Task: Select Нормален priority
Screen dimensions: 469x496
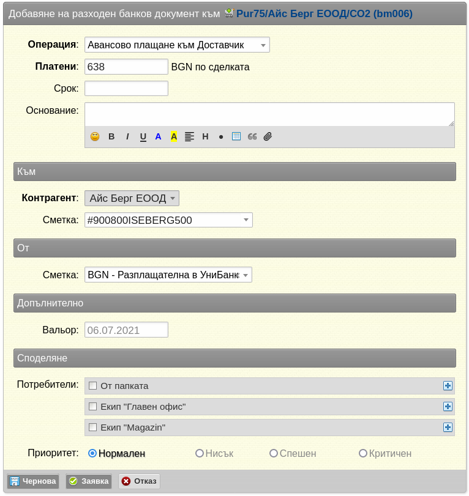Action: (x=92, y=453)
